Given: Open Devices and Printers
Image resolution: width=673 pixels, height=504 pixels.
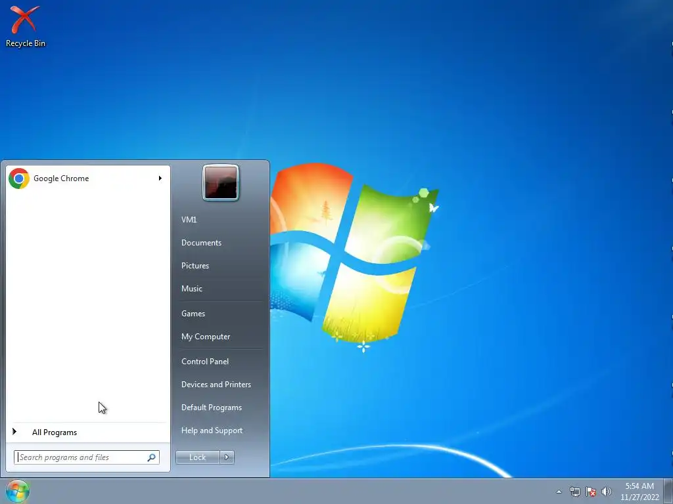Looking at the screenshot, I should [216, 385].
